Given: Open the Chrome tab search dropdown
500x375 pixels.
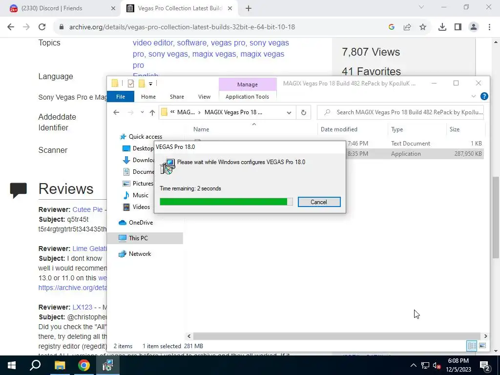Looking at the screenshot, I should point(421,7).
